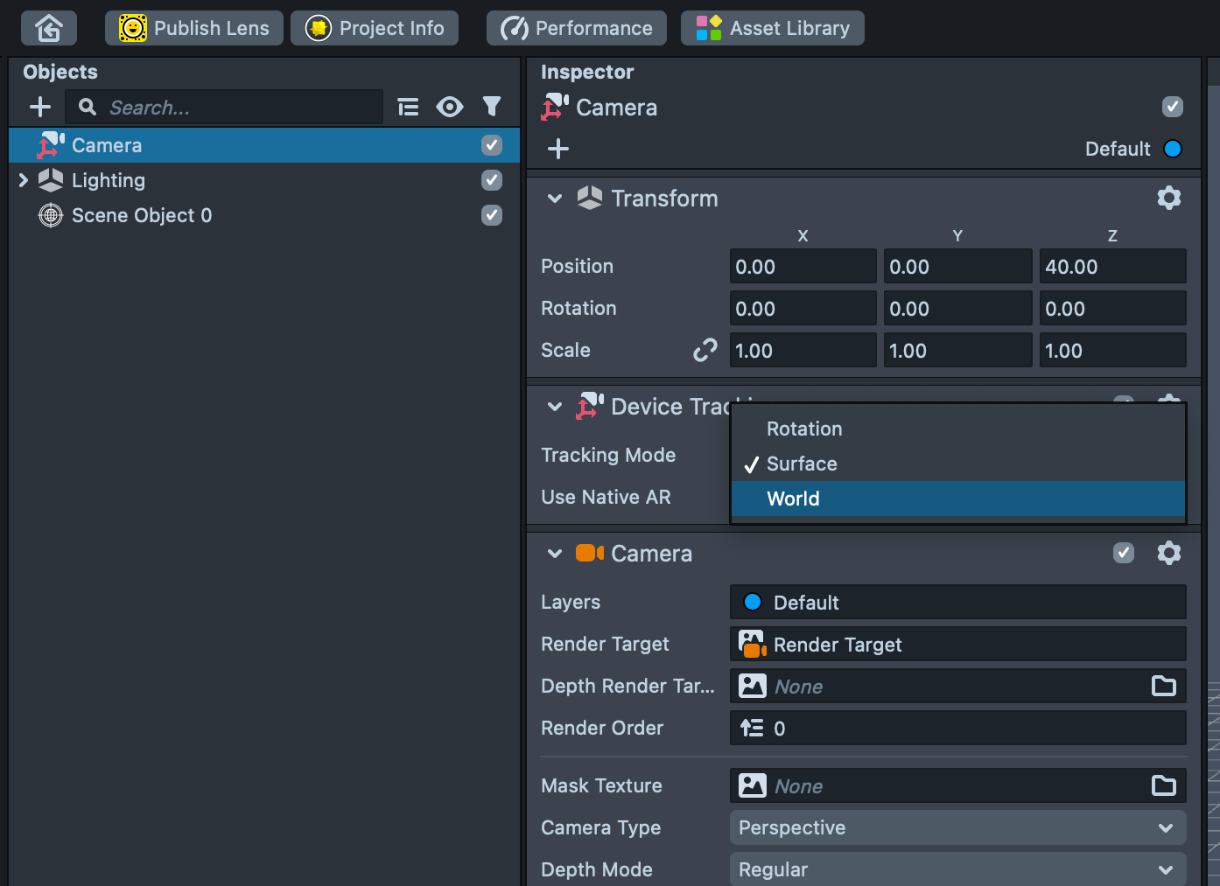Click the filter funnel icon in Objects

coord(492,107)
